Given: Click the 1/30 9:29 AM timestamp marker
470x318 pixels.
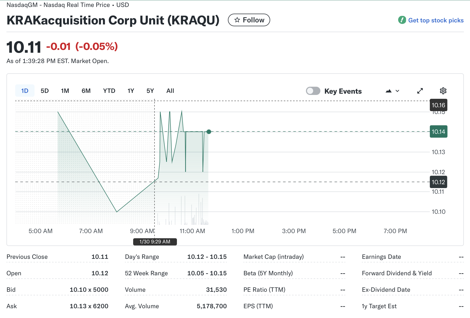Looking at the screenshot, I should [155, 242].
